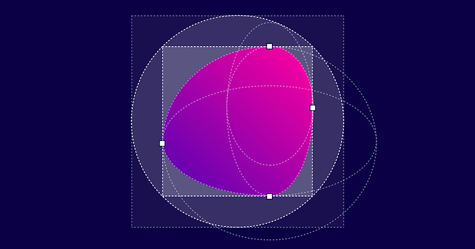Click the top edge handle of the shape
This screenshot has width=475, height=249.
[269, 46]
